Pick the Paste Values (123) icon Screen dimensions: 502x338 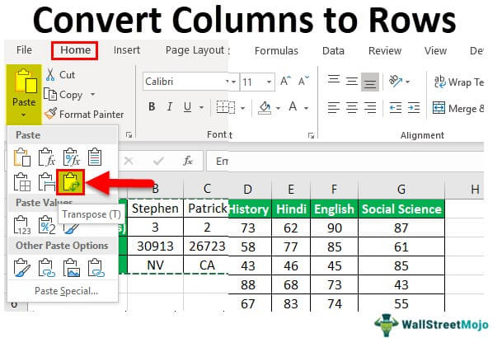point(23,223)
